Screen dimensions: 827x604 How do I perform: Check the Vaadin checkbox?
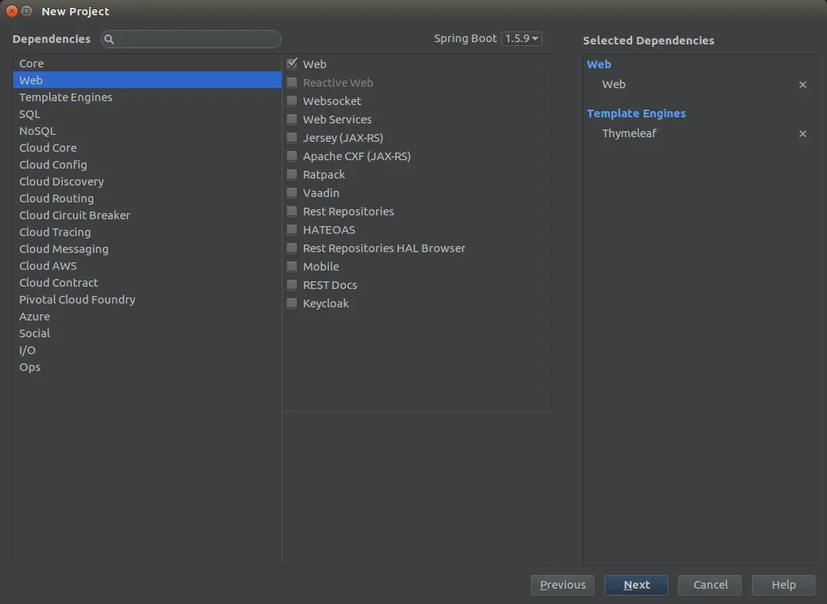click(x=292, y=193)
